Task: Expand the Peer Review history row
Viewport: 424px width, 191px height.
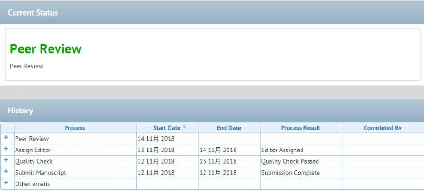Action: tap(6, 138)
